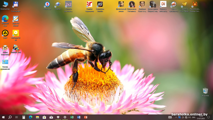
Task: Open the volume control speaker icon
Action: pos(189,117)
